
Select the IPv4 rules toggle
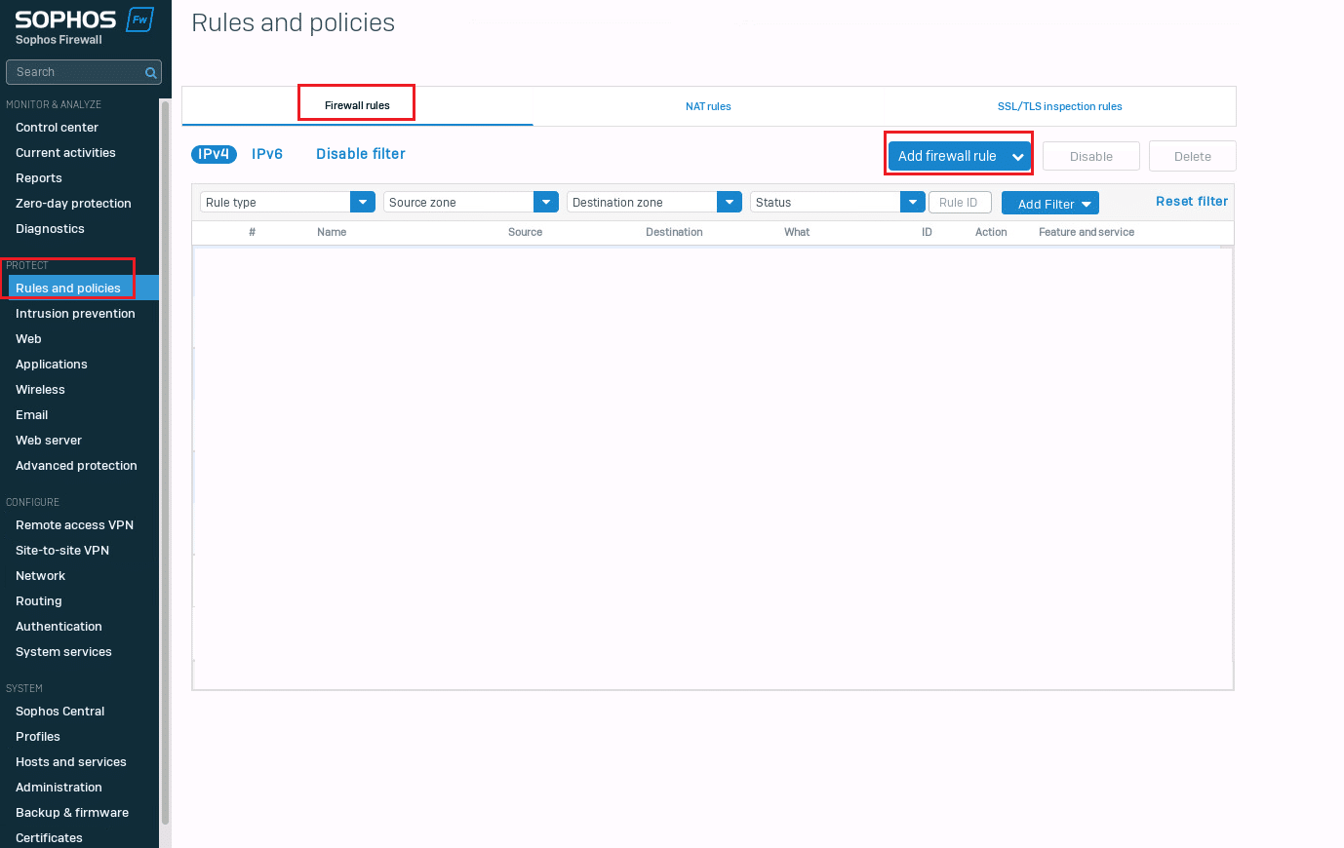[x=214, y=154]
